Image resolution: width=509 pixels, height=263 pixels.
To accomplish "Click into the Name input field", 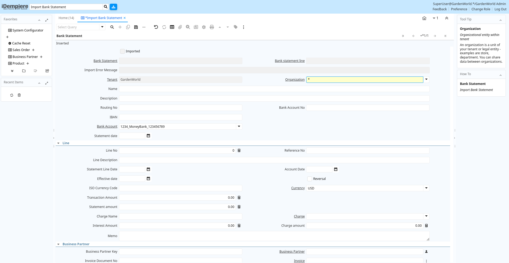I will click(274, 89).
